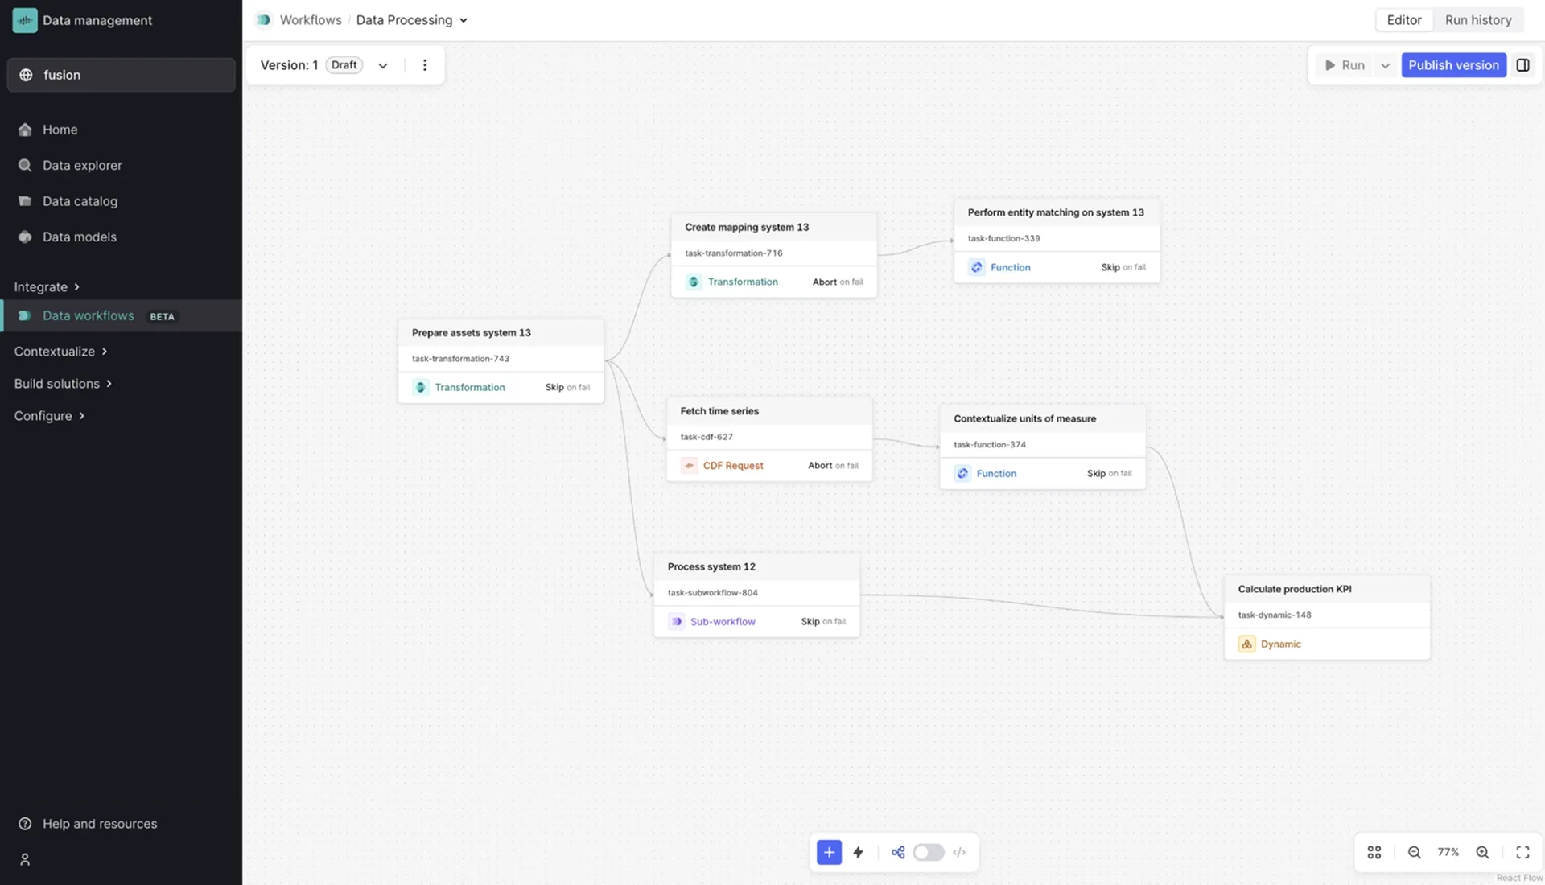Click CDF Request icon on Fetch time series

coord(689,465)
